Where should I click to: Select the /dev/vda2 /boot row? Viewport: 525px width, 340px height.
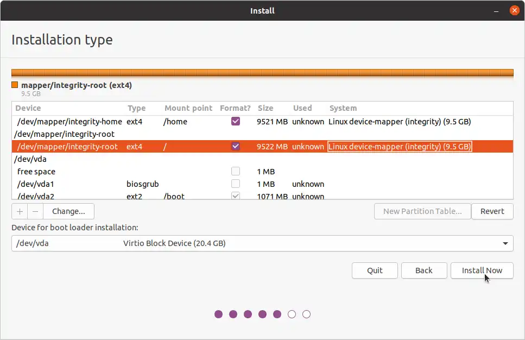pos(262,196)
